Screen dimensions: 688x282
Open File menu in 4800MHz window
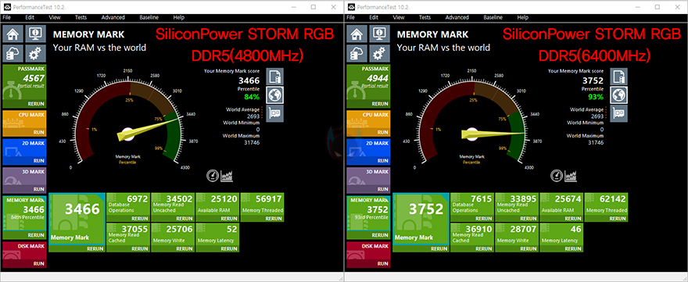click(x=6, y=17)
